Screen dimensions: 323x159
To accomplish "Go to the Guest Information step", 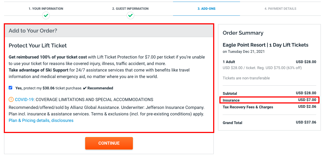I will coord(130,9).
